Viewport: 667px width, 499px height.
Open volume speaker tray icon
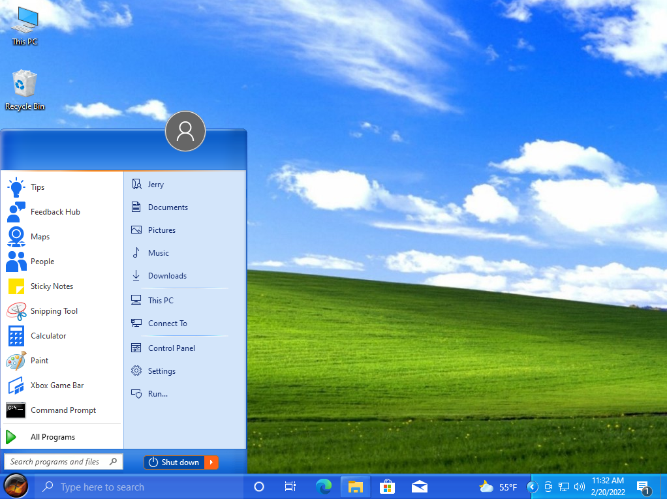580,487
